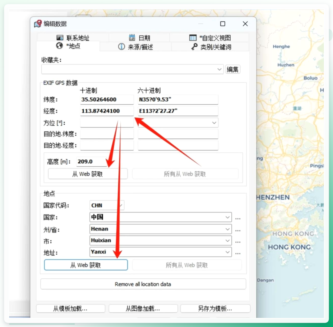Click the 另存为模板... button
Viewport: 333px width, 327px height.
(215, 309)
